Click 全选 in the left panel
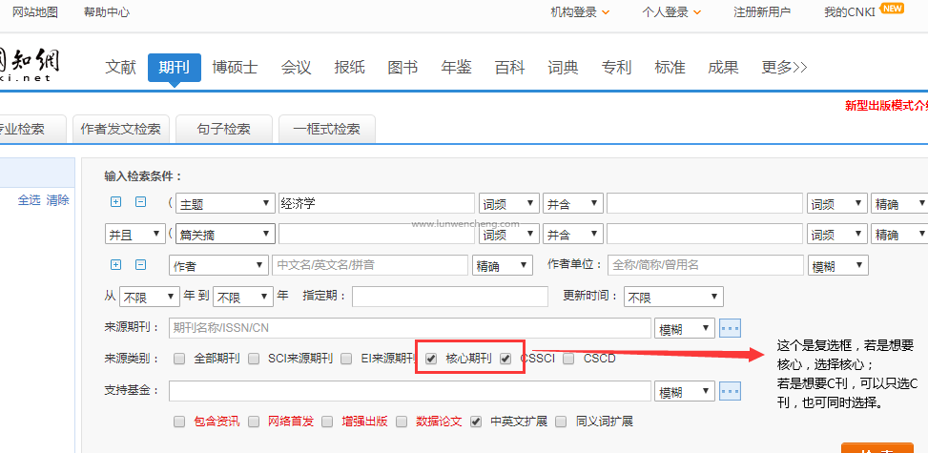Viewport: 928px width, 453px height. (x=29, y=200)
